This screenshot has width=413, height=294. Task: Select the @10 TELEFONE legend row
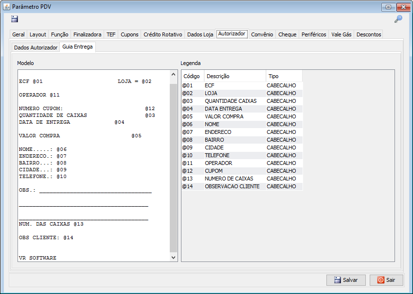click(x=242, y=155)
